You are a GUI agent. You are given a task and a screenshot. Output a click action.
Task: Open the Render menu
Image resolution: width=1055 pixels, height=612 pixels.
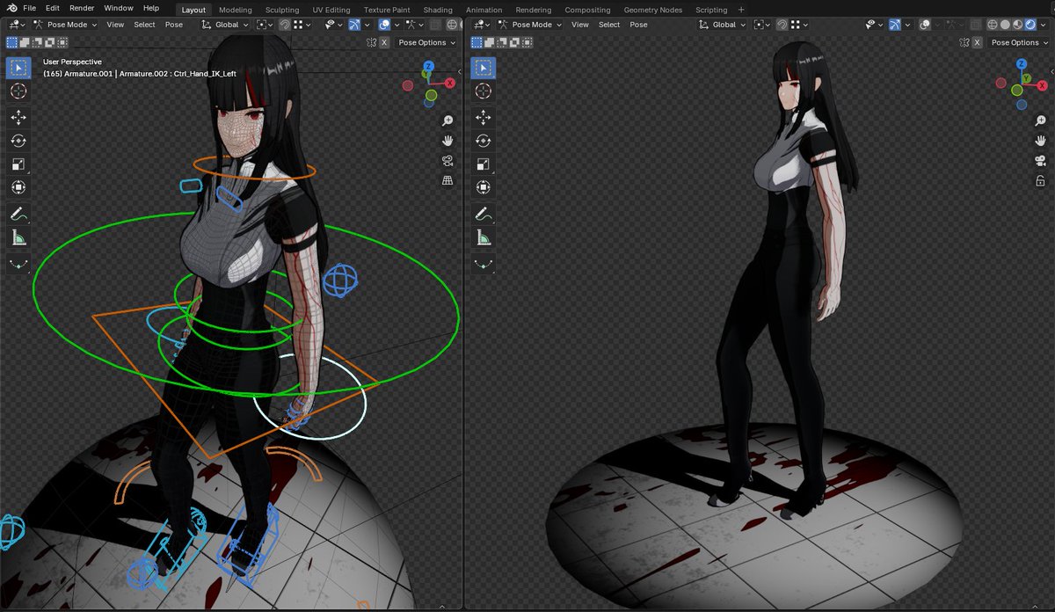[x=82, y=8]
